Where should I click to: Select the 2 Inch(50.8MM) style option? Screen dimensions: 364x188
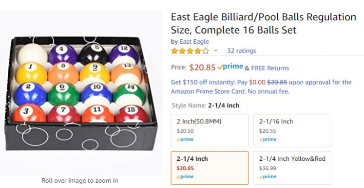tap(210, 130)
